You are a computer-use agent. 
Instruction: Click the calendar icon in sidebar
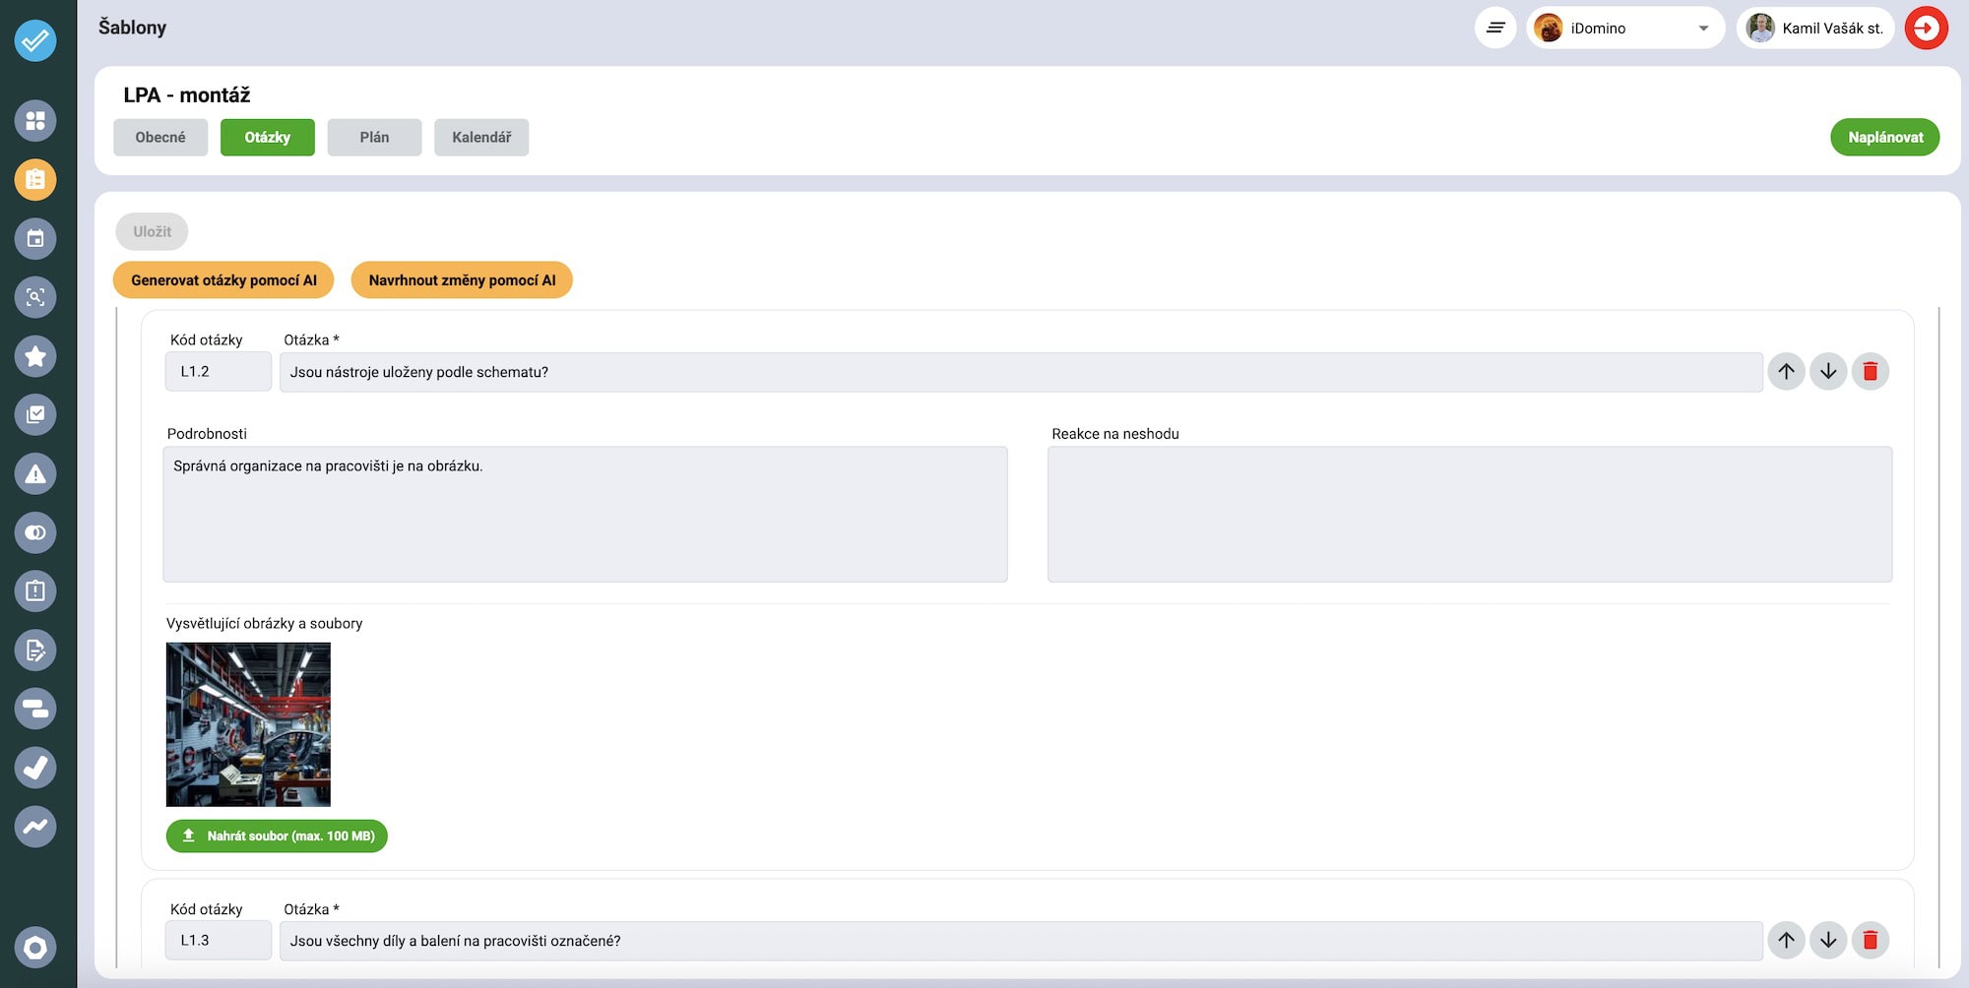(x=35, y=239)
